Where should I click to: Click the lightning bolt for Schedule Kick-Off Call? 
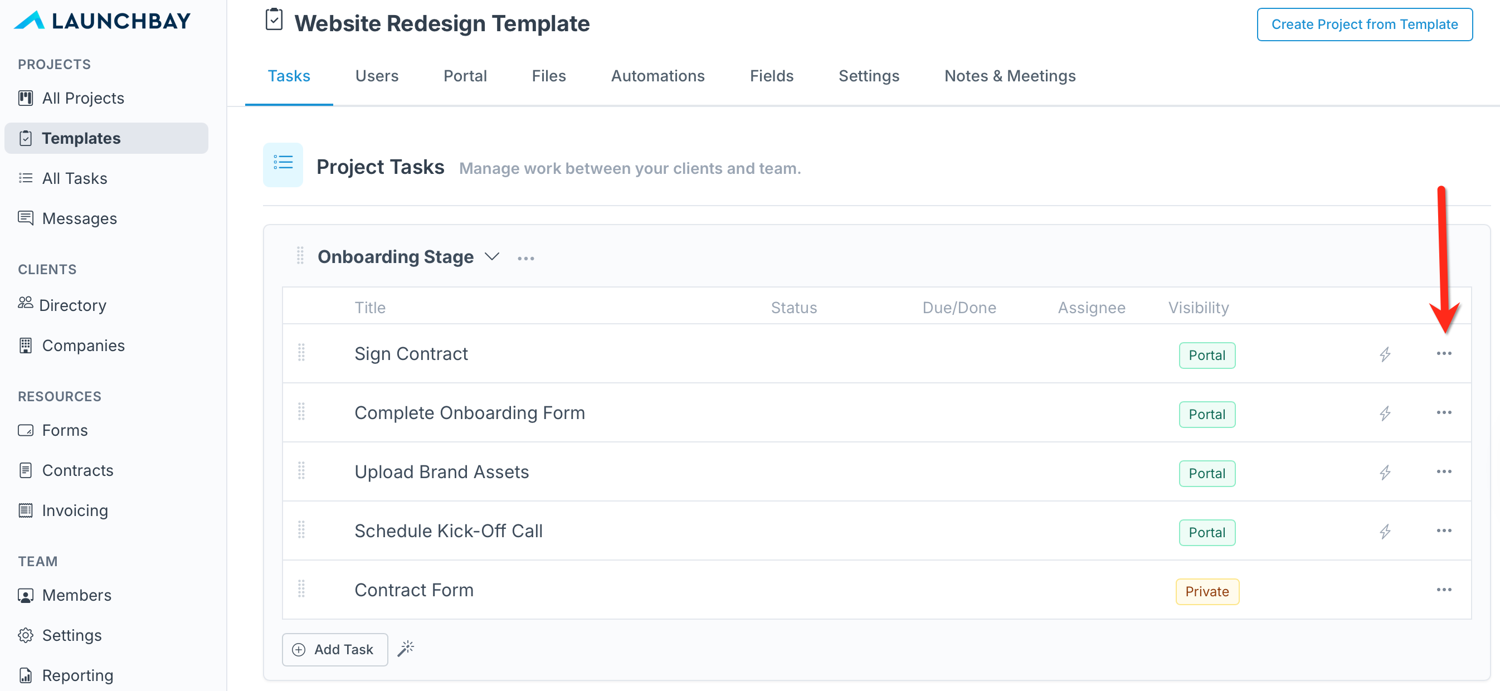pyautogui.click(x=1385, y=531)
